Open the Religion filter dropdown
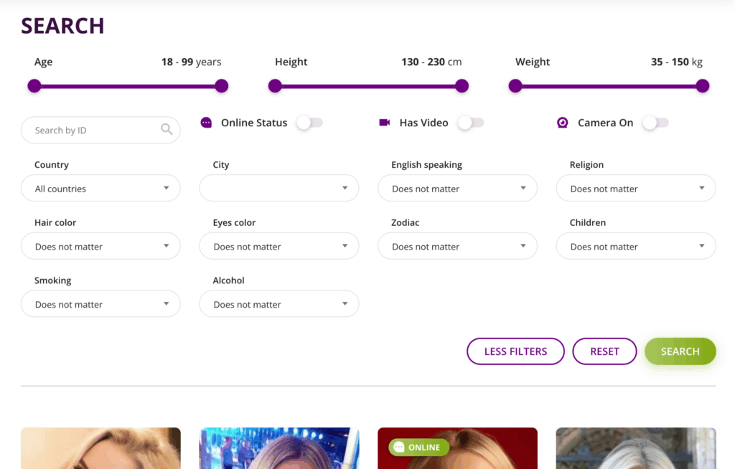Viewport: 735px width, 469px height. 635,188
